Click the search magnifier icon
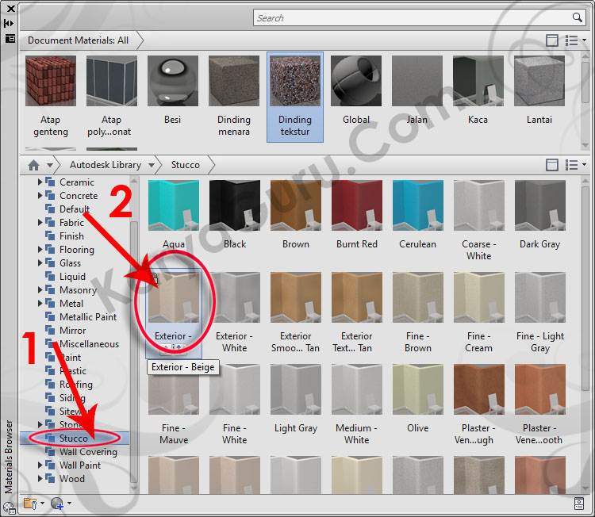 pos(577,17)
